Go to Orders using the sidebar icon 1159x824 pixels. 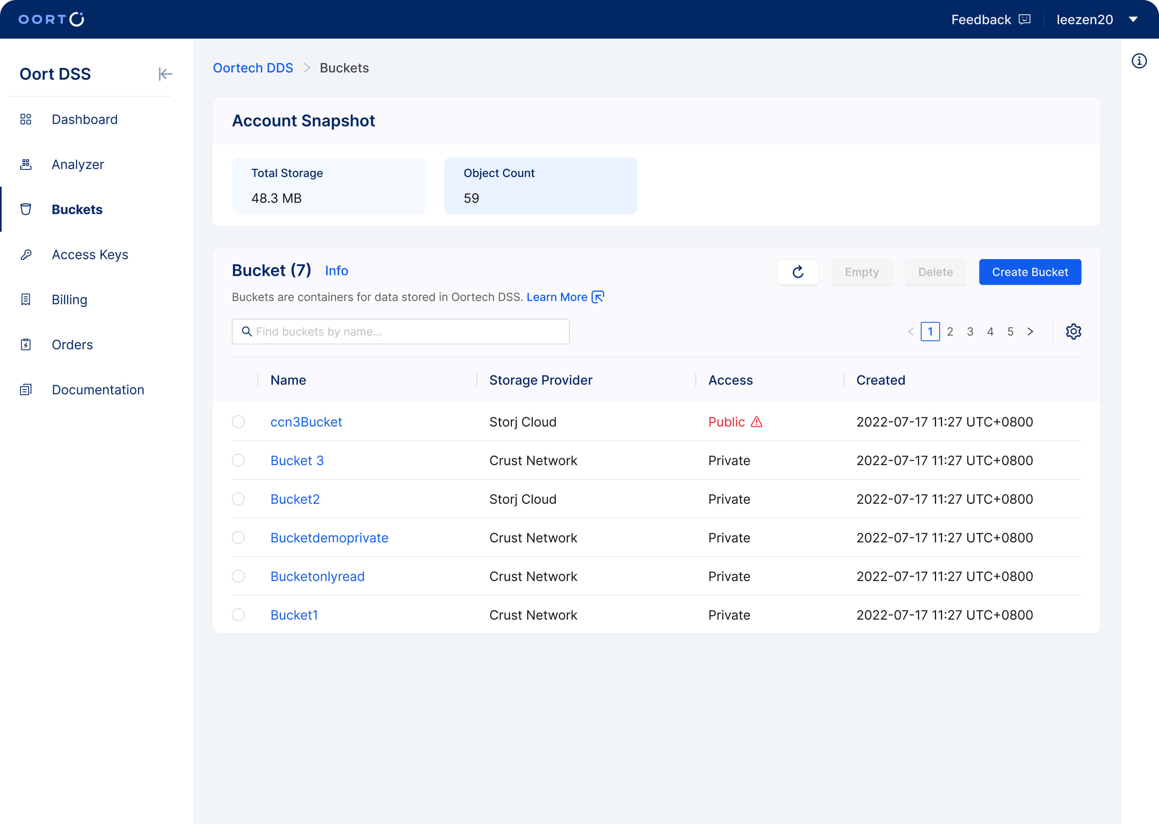(x=26, y=344)
